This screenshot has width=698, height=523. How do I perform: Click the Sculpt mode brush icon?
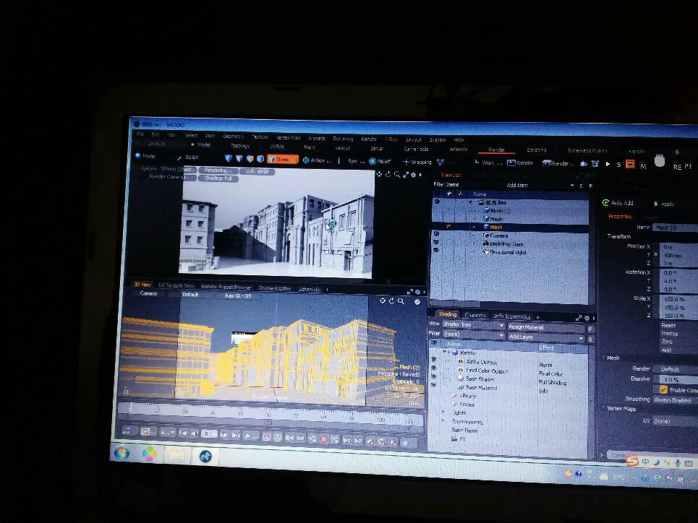tap(179, 157)
